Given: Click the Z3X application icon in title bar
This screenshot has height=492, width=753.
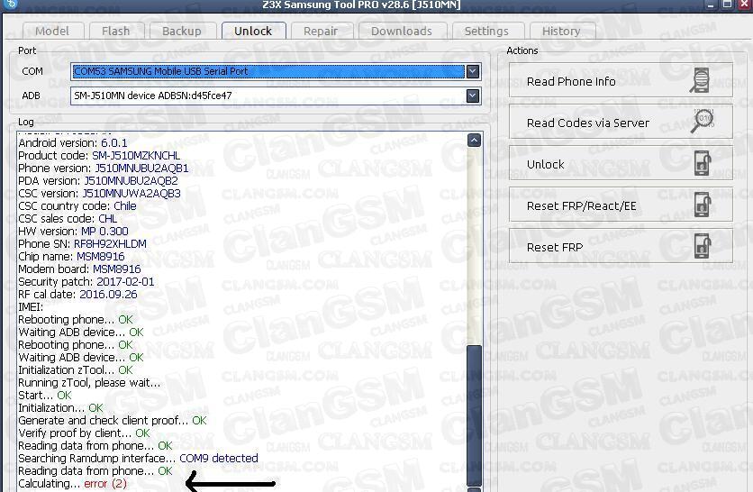Looking at the screenshot, I should 11,5.
